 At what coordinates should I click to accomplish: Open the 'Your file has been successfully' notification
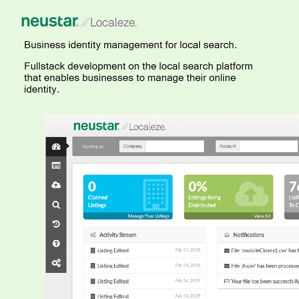[x=258, y=281]
